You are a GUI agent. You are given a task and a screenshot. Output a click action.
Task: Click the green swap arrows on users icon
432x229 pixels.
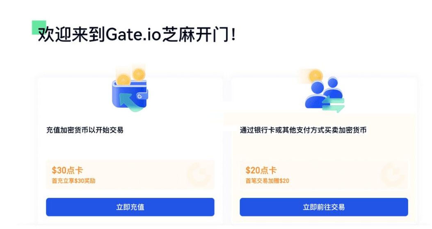[x=334, y=105]
